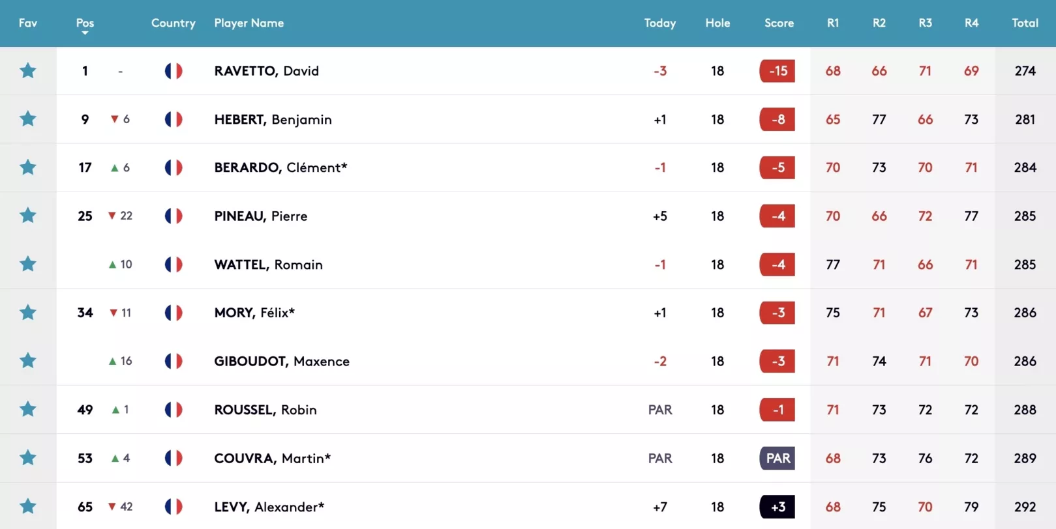This screenshot has height=529, width=1056.
Task: Click favorite star next to MORY, Félix
Action: [27, 312]
